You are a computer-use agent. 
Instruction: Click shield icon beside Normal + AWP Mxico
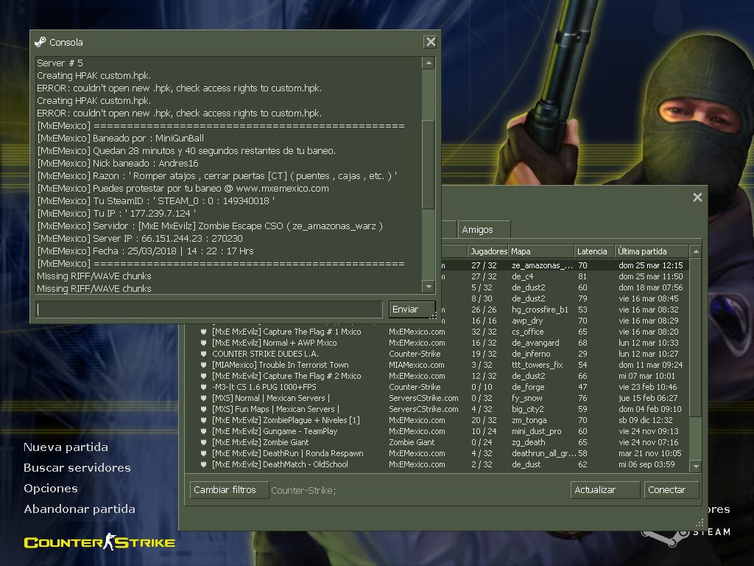click(x=203, y=343)
